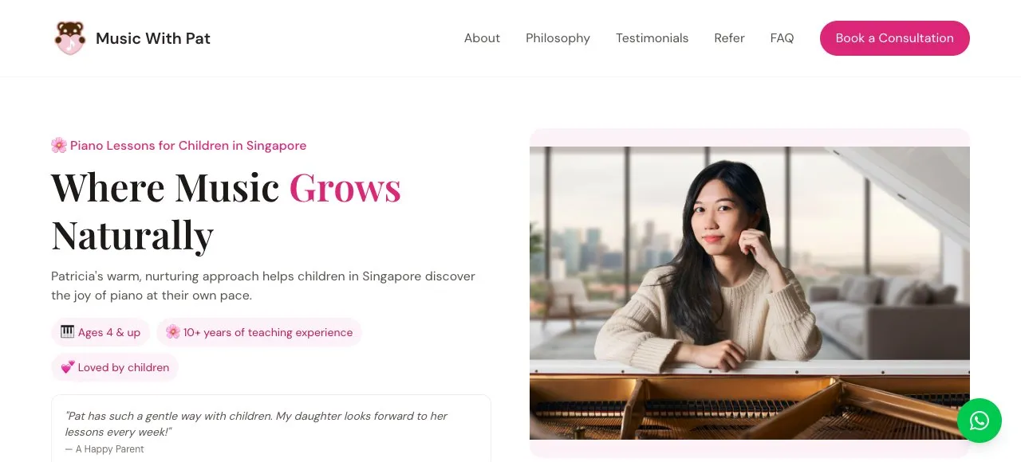This screenshot has width=1021, height=462.
Task: Click the photo of Patricia at piano
Action: coord(750,293)
